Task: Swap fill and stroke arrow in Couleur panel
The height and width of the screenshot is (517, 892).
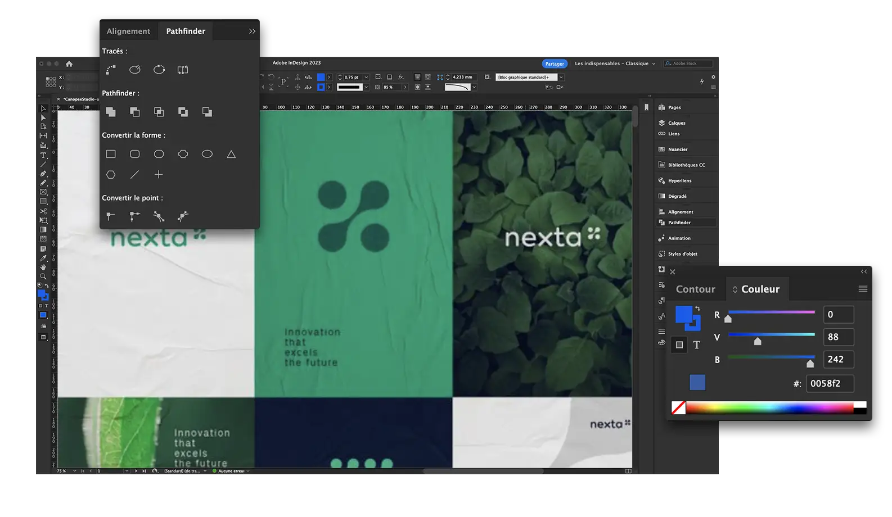Action: tap(697, 309)
